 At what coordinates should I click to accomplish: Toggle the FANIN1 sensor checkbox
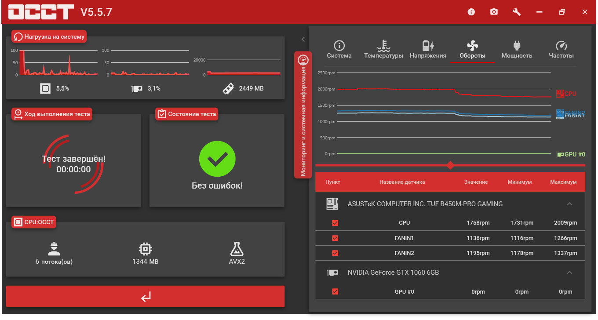[335, 238]
